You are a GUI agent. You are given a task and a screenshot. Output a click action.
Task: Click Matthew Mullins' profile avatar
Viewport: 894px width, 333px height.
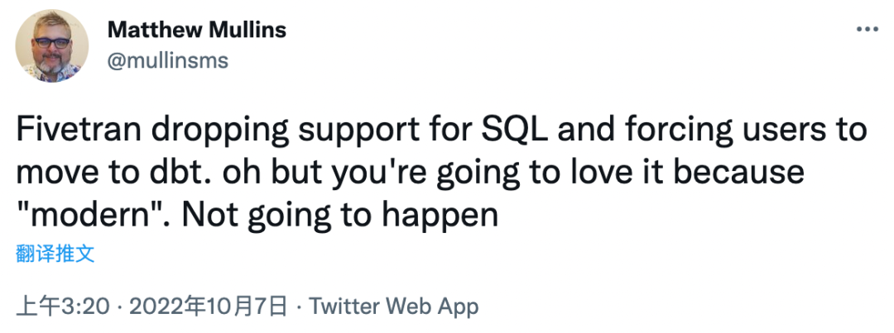[x=52, y=46]
